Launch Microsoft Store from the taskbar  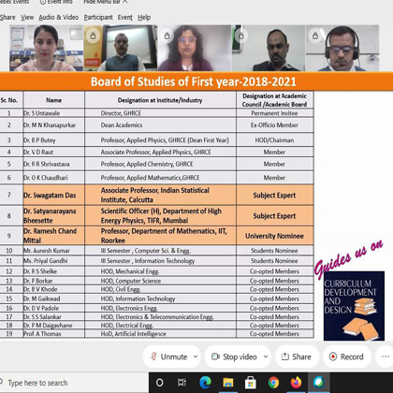[x=251, y=383]
